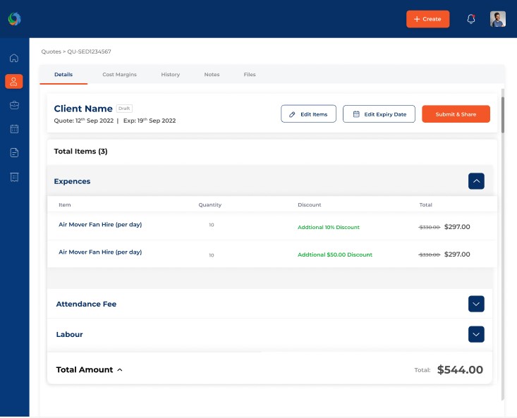Click the home icon in sidebar
517x418 pixels.
pyautogui.click(x=14, y=58)
